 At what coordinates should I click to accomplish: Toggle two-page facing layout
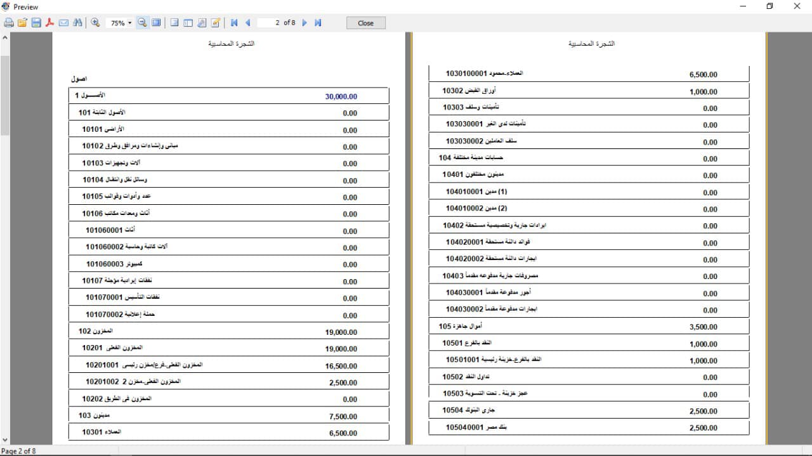[188, 23]
